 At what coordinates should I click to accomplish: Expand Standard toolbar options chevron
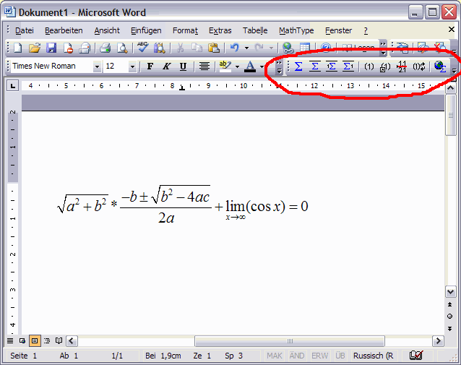coord(383,48)
